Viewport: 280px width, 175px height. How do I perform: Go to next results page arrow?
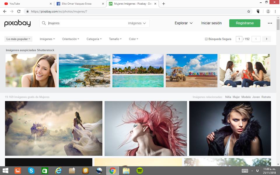coord(266,39)
